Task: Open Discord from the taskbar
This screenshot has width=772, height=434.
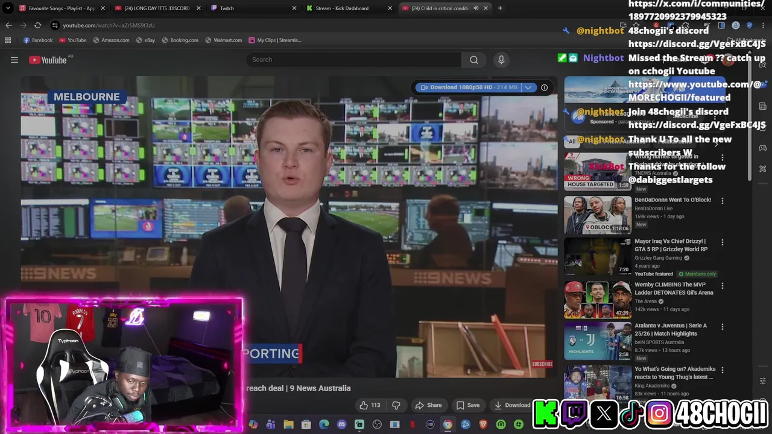Action: [342, 424]
